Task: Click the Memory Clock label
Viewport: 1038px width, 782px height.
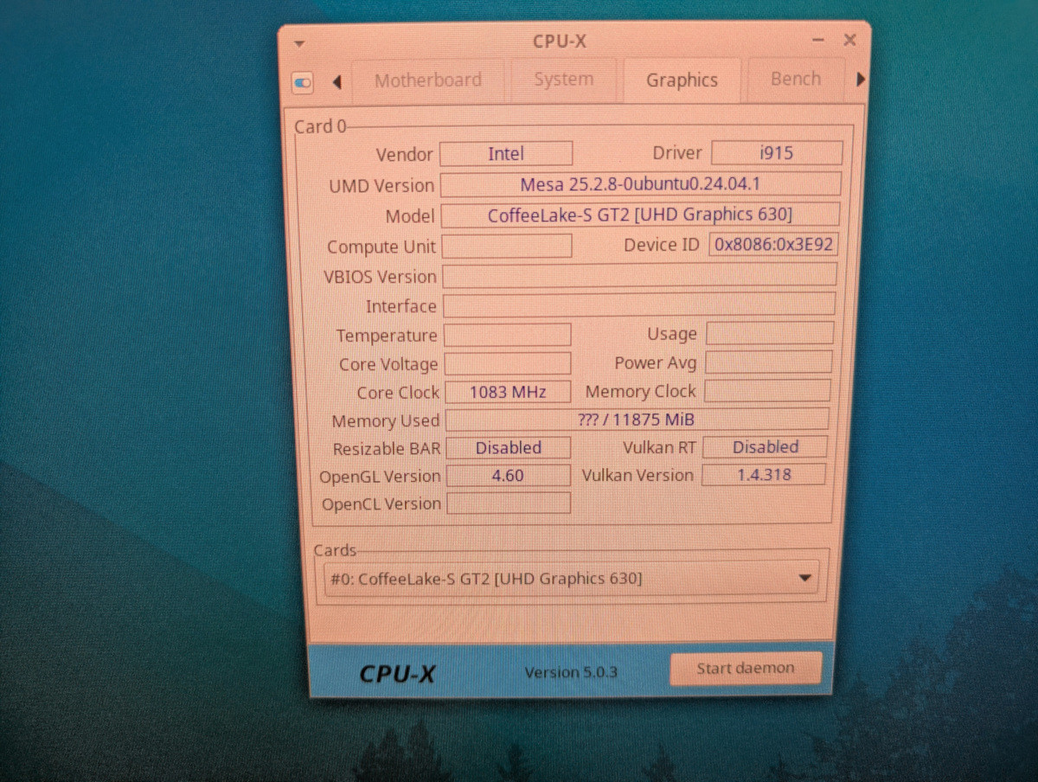Action: pyautogui.click(x=641, y=391)
